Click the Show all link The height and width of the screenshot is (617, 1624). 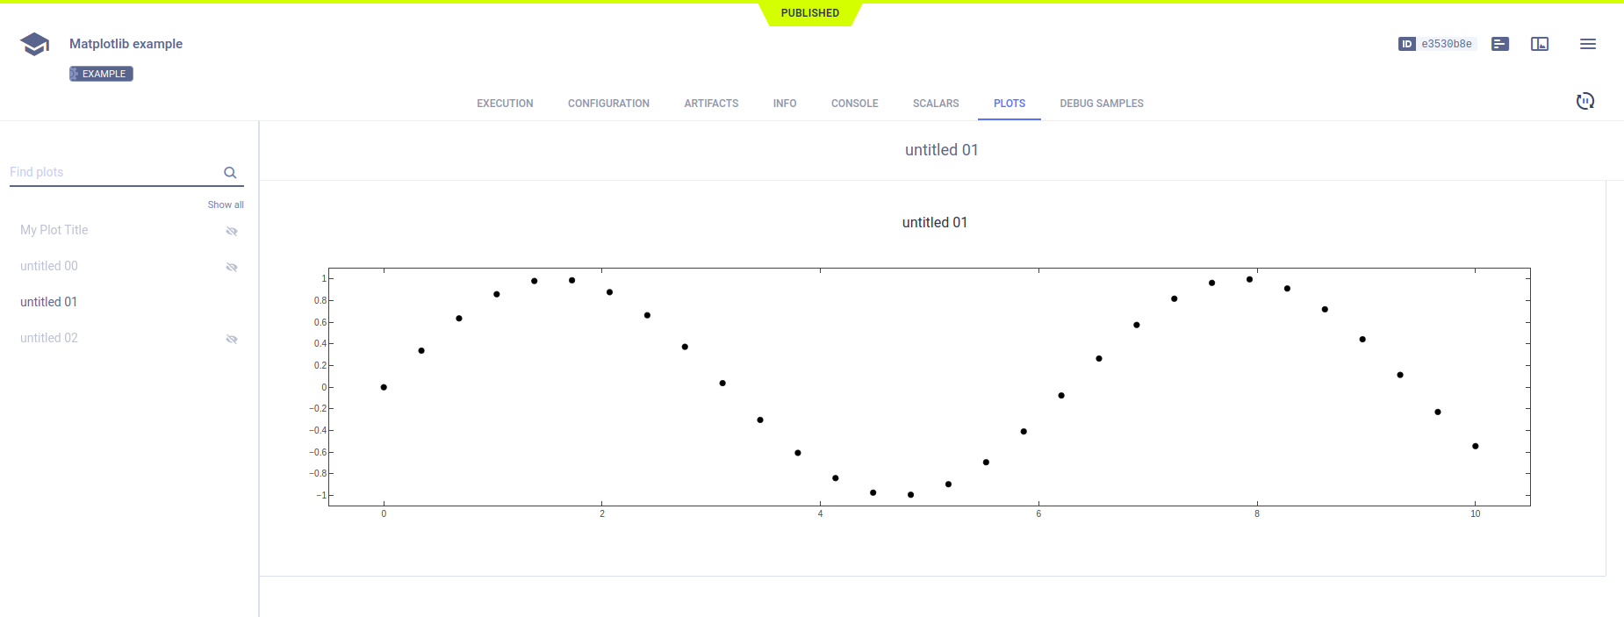[x=226, y=204]
